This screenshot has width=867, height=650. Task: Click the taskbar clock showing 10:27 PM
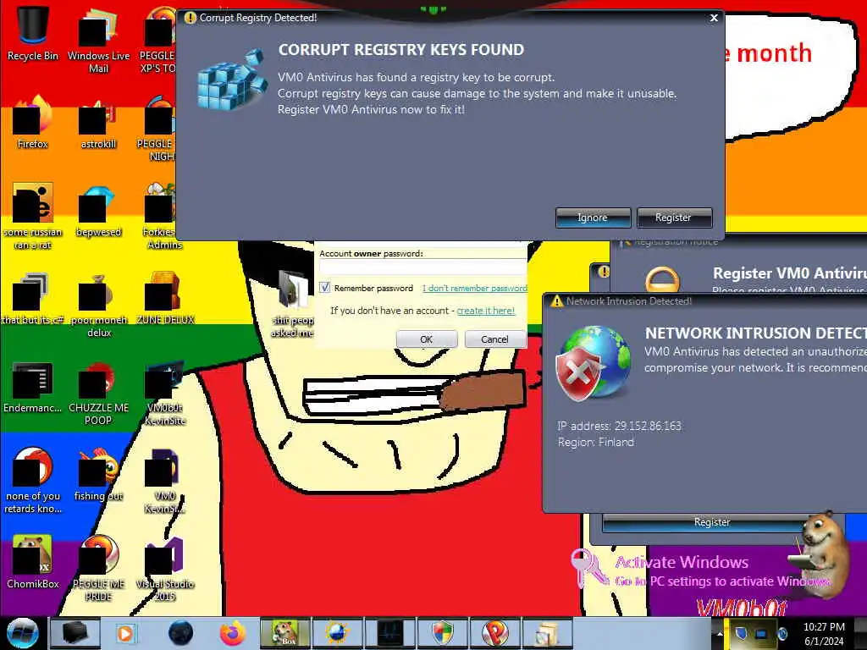pos(824,633)
